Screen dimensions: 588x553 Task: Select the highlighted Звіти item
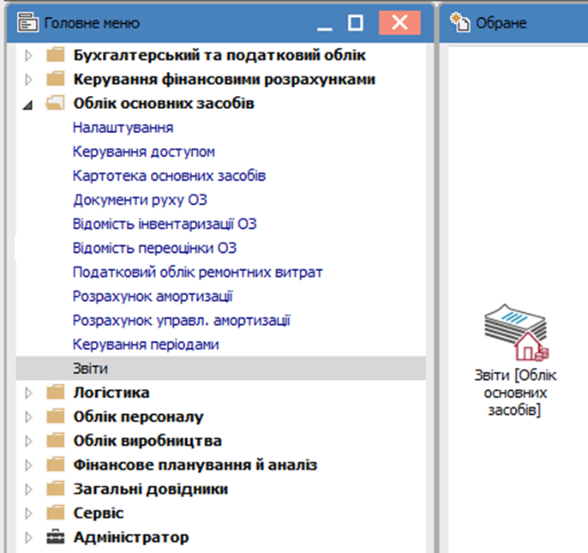(220, 368)
